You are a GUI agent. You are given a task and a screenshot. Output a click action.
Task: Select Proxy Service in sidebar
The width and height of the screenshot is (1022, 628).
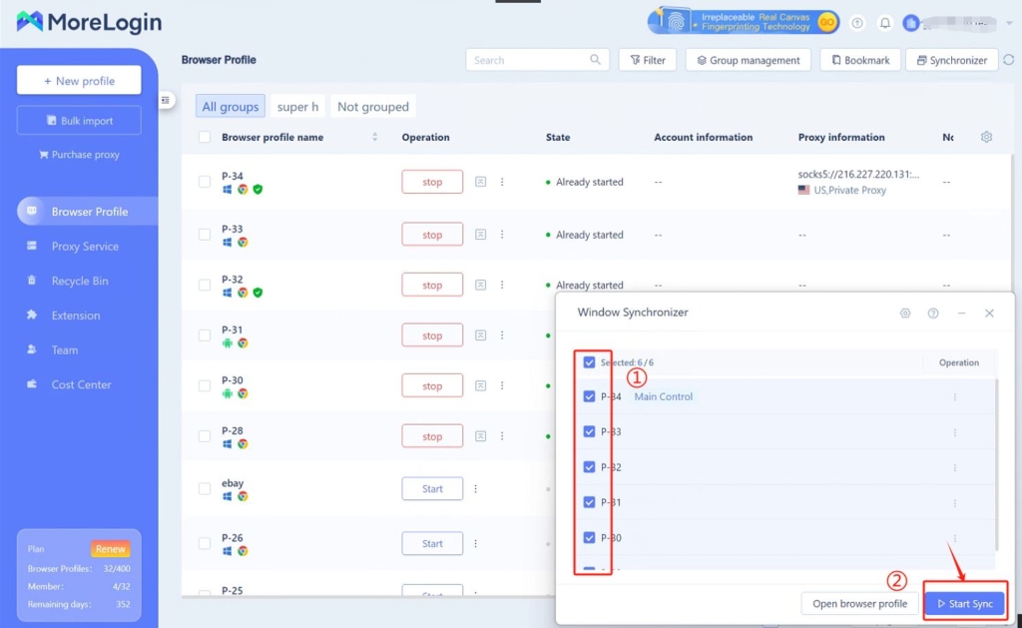coord(85,247)
